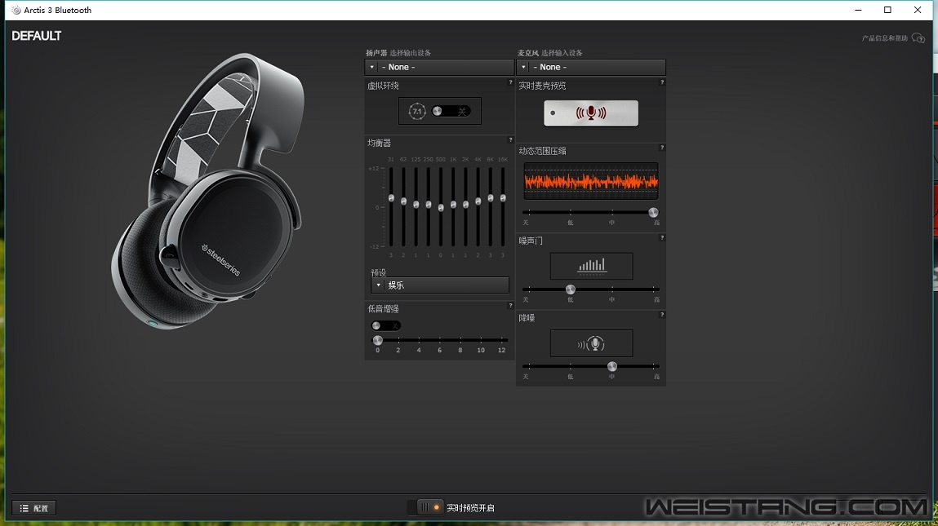
Task: Click the 1K equalizer slider handle
Action: point(453,205)
